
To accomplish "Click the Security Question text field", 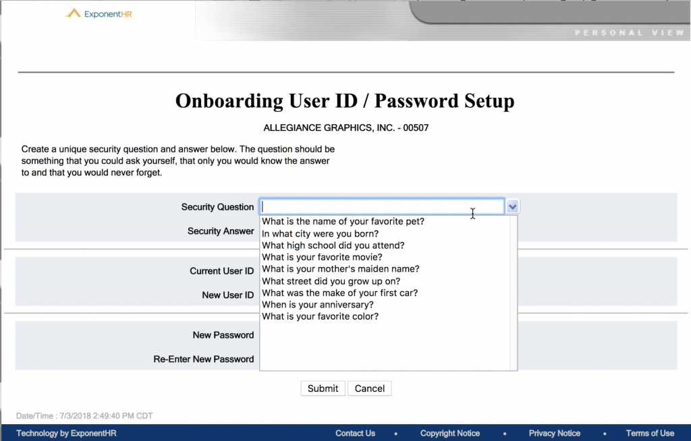I will click(381, 206).
